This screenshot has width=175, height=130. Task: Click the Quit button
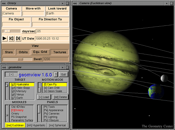(x=63, y=74)
